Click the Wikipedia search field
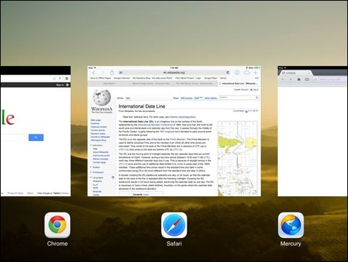The image size is (348, 262). click(239, 97)
